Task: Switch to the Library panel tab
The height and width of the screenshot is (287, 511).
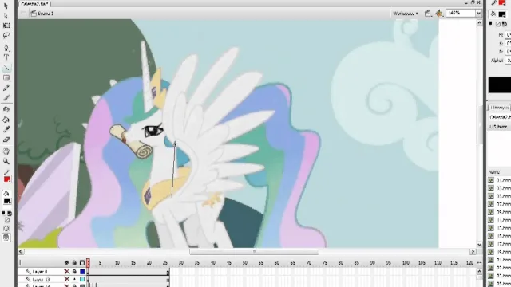Action: 498,108
